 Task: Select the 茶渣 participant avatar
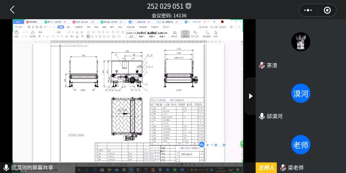pos(300,42)
